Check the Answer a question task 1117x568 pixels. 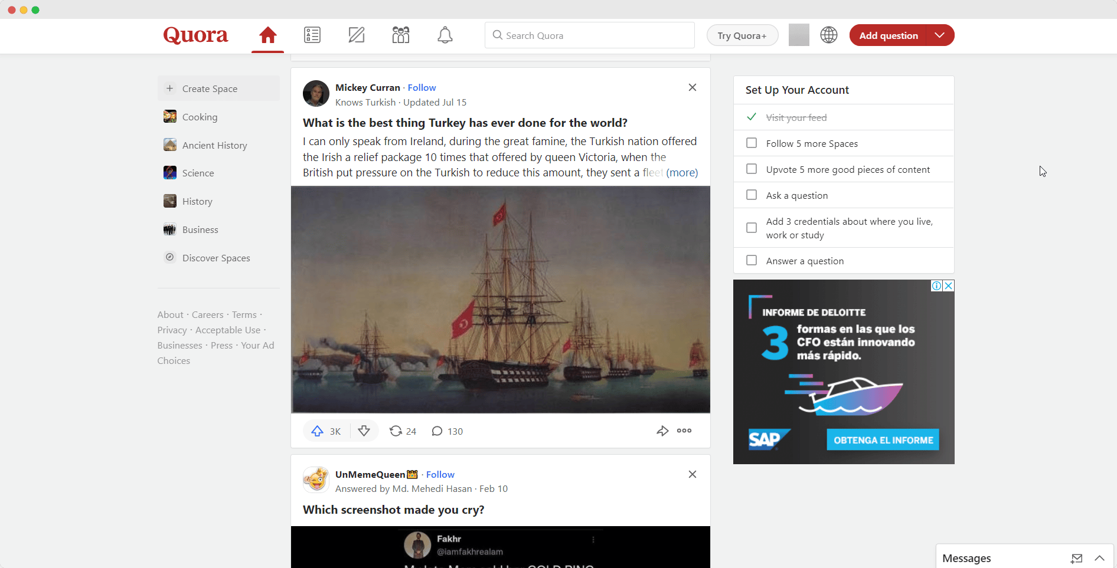tap(752, 261)
